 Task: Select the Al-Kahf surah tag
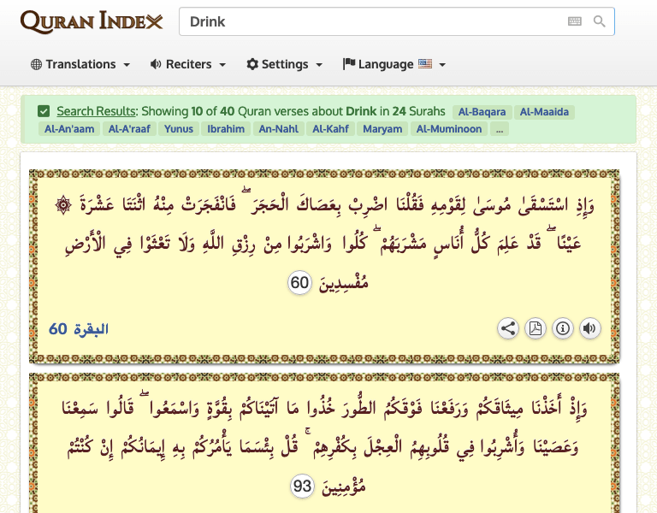click(330, 129)
